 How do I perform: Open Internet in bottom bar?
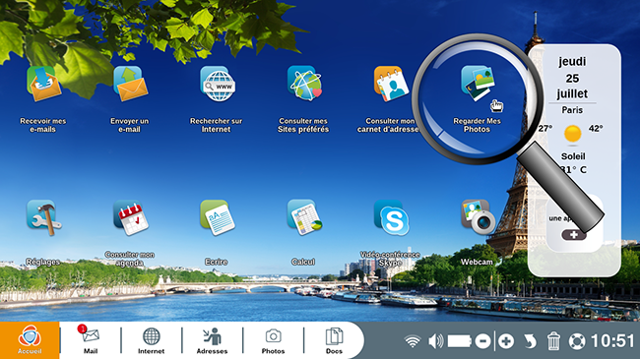pyautogui.click(x=151, y=340)
